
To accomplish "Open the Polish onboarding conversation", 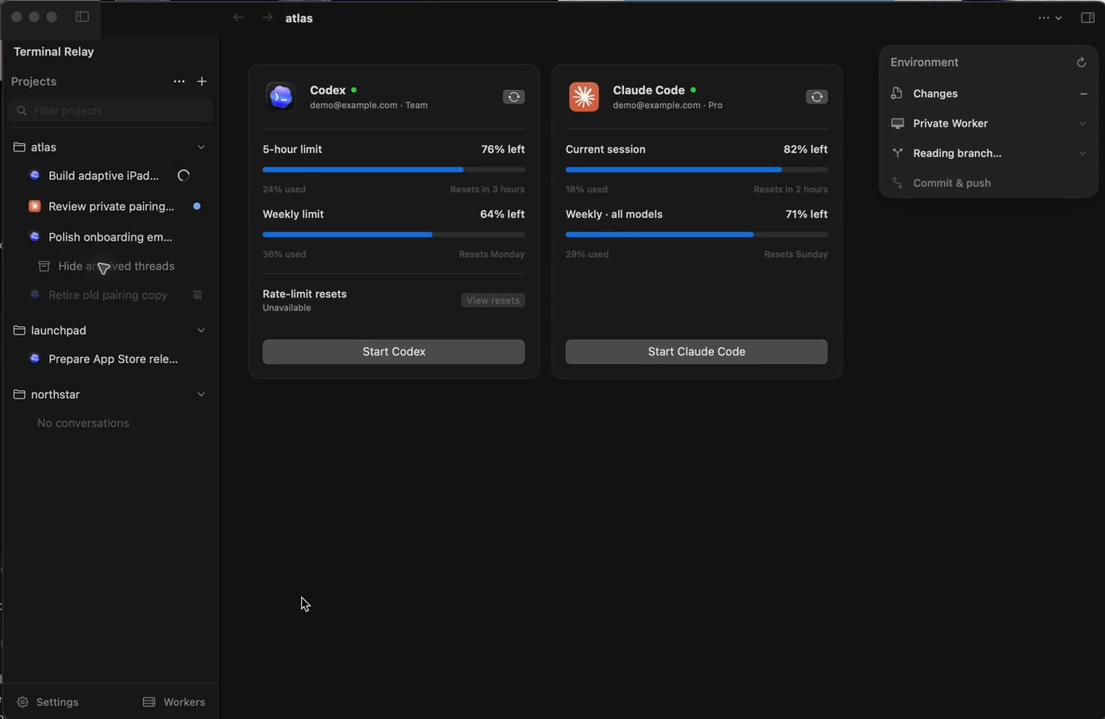I will pyautogui.click(x=110, y=237).
